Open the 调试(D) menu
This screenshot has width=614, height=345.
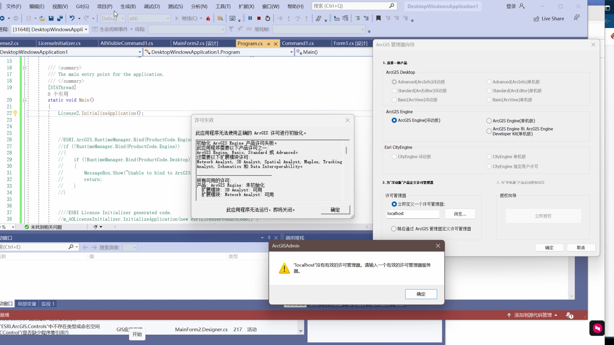[x=152, y=6]
